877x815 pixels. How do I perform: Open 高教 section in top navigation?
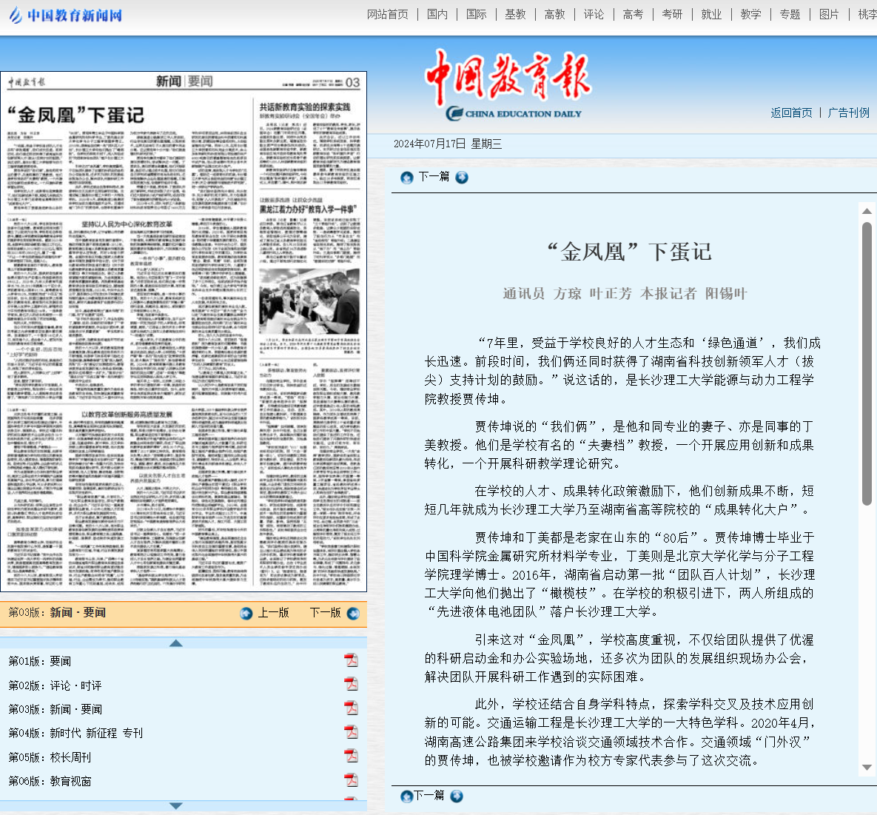coord(555,15)
